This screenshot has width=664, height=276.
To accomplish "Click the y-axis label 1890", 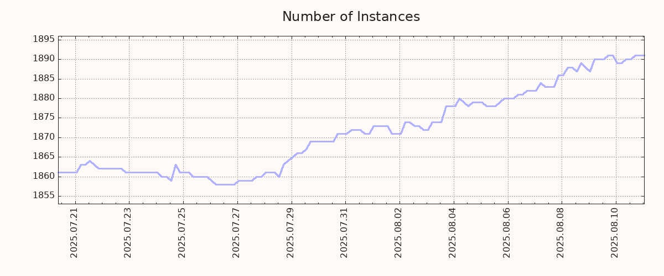I will (x=43, y=59).
